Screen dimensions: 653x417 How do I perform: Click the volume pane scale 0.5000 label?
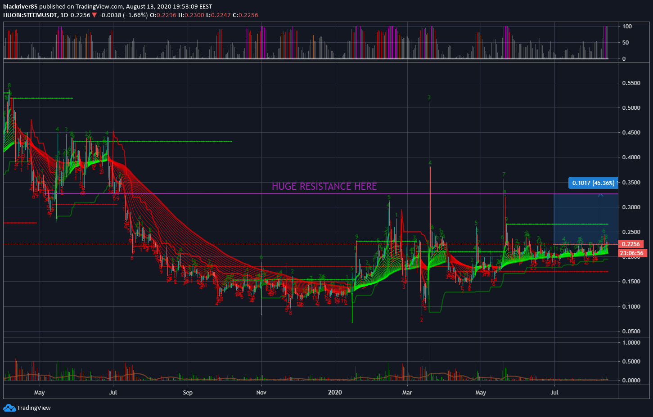click(x=631, y=362)
